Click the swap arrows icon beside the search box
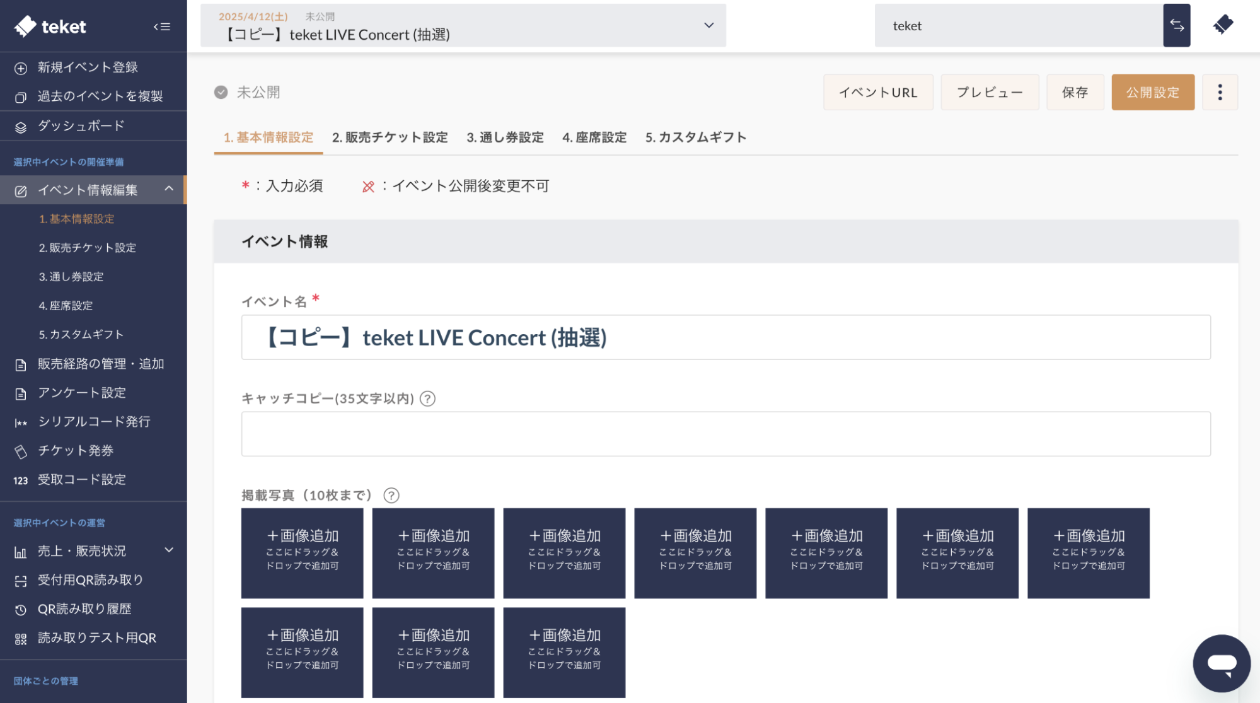Image resolution: width=1260 pixels, height=703 pixels. (x=1176, y=25)
